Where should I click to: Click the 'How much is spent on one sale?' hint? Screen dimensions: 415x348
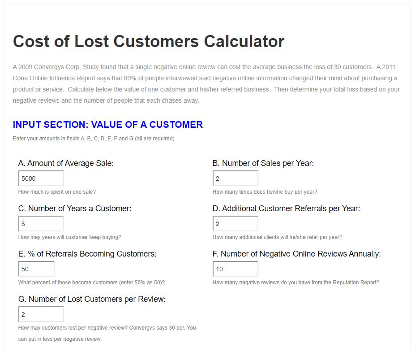tap(57, 192)
